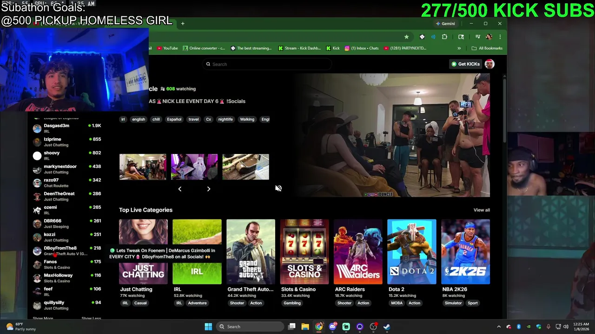Open Dasgasd3m channel in sidebar
The image size is (595, 334).
point(67,128)
